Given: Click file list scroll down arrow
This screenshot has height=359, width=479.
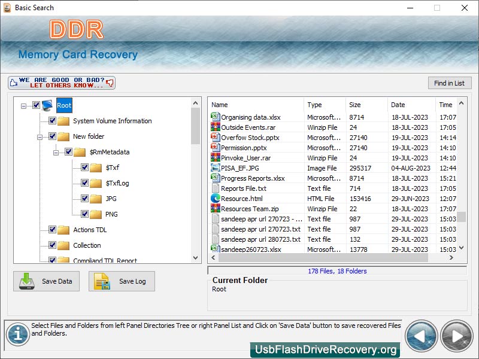Looking at the screenshot, I should pos(461,248).
